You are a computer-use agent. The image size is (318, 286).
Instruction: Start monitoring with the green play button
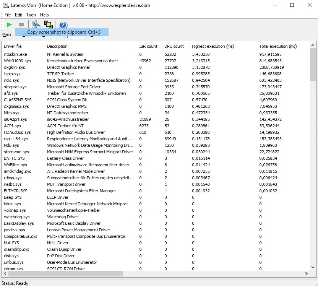[x=9, y=25]
